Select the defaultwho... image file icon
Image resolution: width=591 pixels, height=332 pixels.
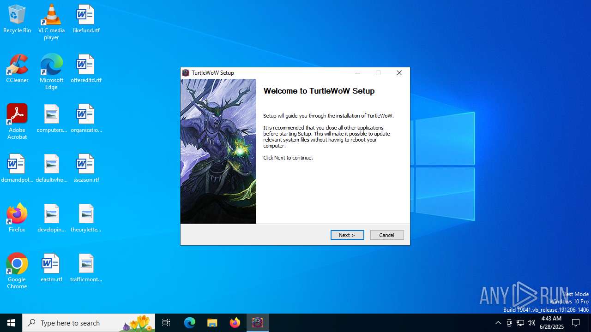[x=51, y=169]
